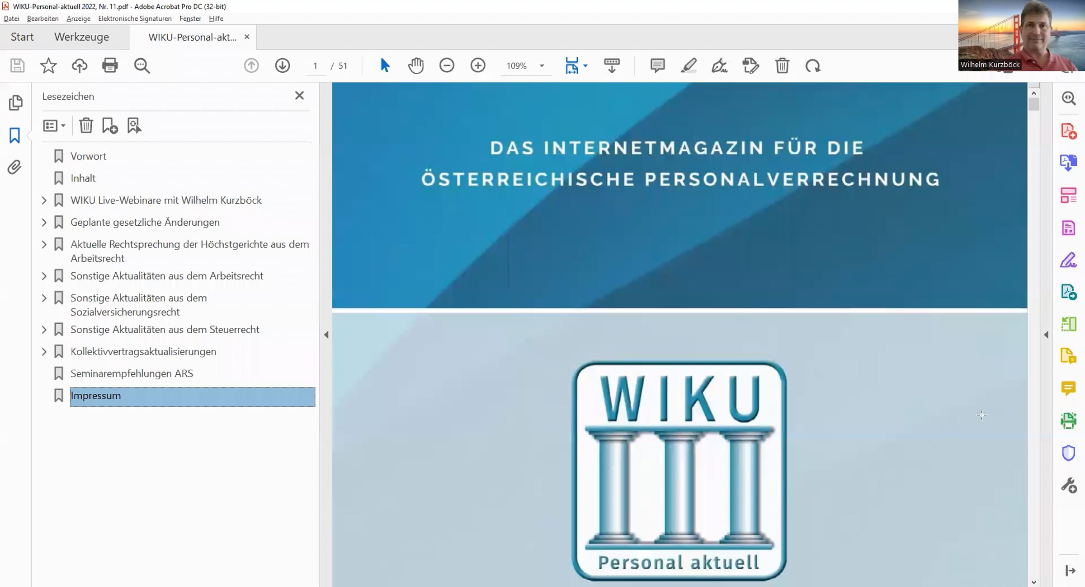Zoom out with minus button
Viewport: 1085px width, 587px height.
447,65
